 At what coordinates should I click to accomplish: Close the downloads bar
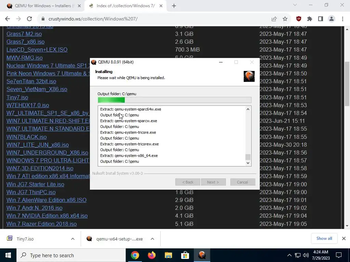click(x=344, y=238)
